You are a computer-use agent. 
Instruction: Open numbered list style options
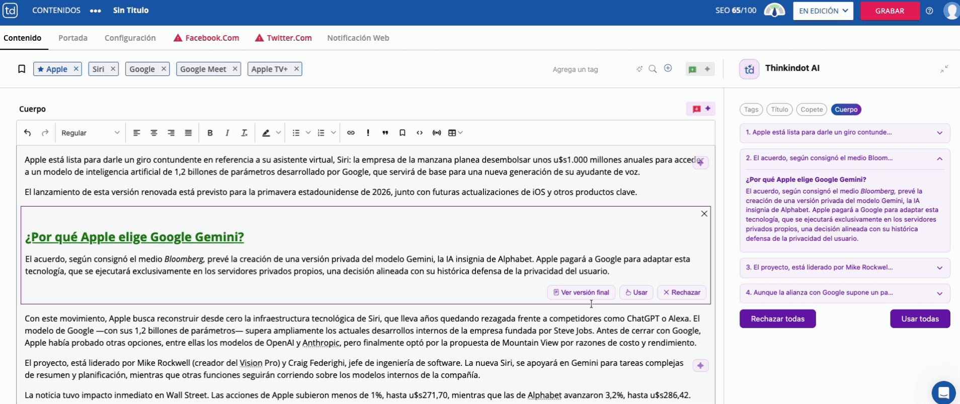point(333,133)
